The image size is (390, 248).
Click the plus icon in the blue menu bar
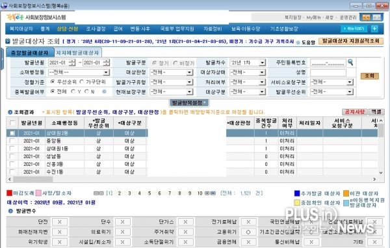tap(374, 29)
